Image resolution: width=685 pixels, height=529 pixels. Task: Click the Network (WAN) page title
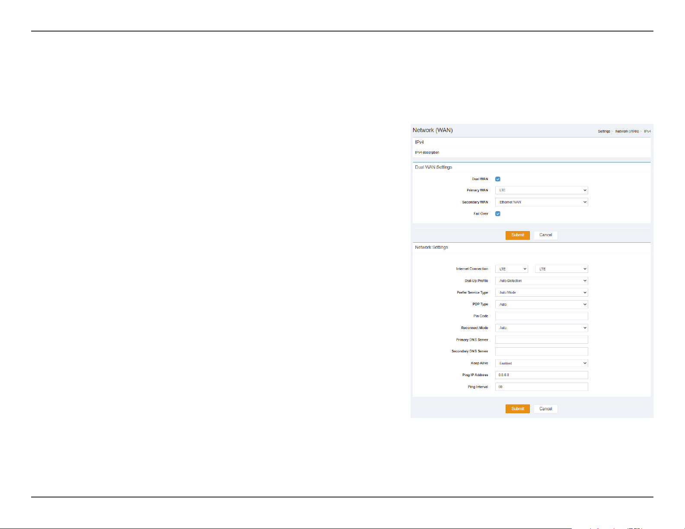433,130
